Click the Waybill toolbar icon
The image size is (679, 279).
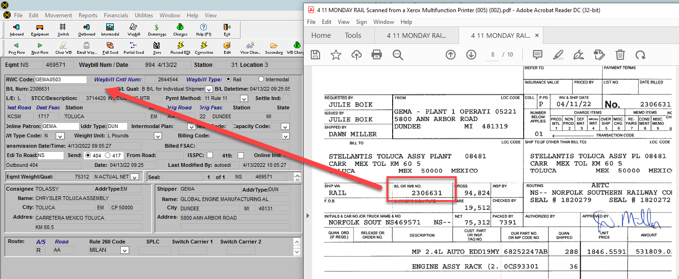[133, 30]
